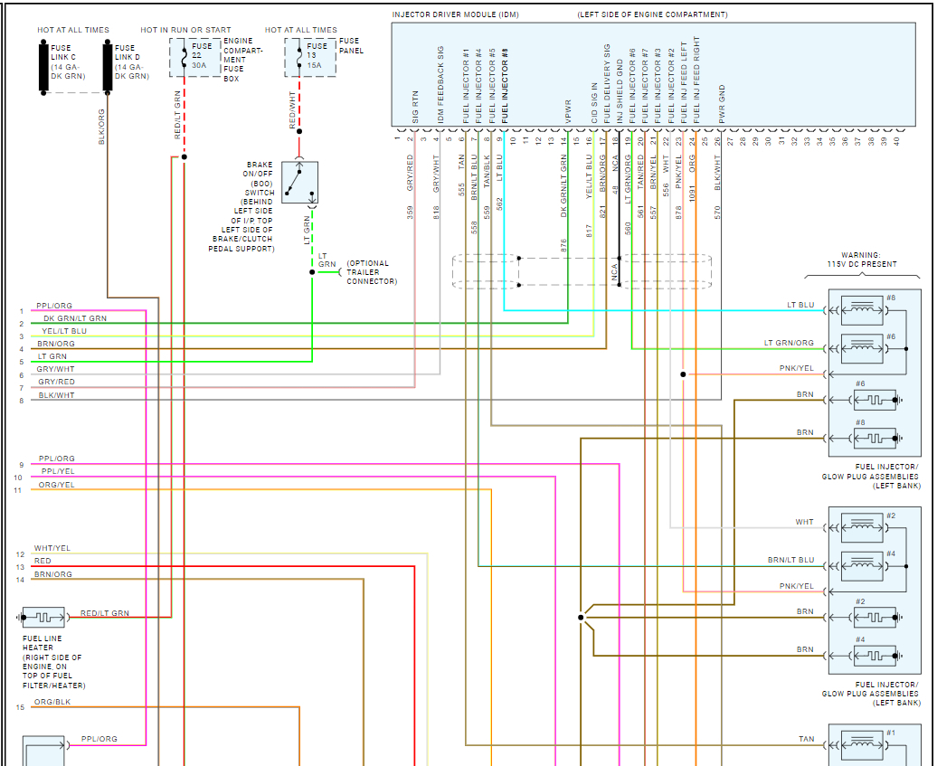Click the "GRY/WHT" wire 6 label

click(x=55, y=369)
